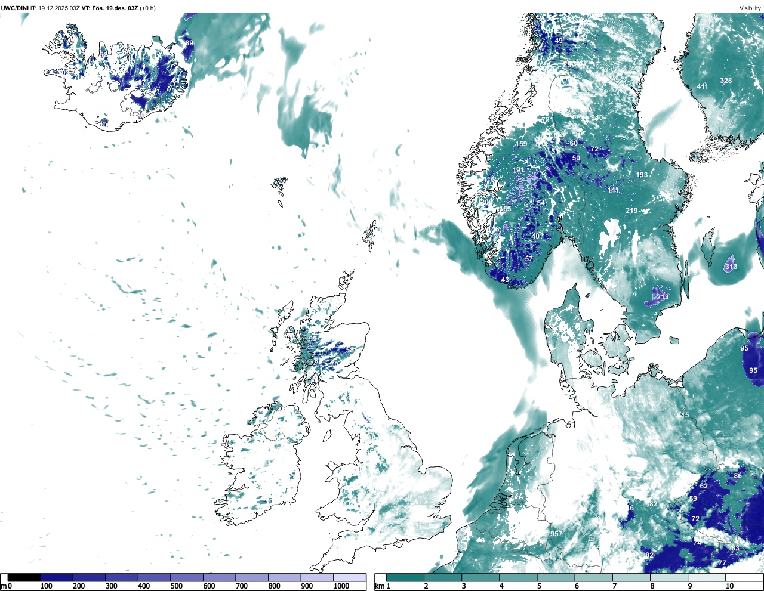The width and height of the screenshot is (764, 591).
Task: Select the 500–600 m legend color segment
Action: click(x=187, y=577)
